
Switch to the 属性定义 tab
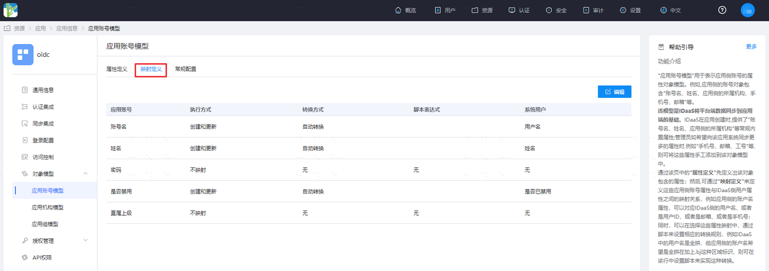[116, 69]
